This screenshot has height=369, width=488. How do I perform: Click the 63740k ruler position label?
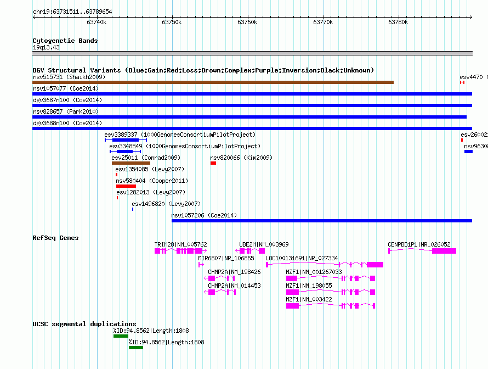[97, 22]
